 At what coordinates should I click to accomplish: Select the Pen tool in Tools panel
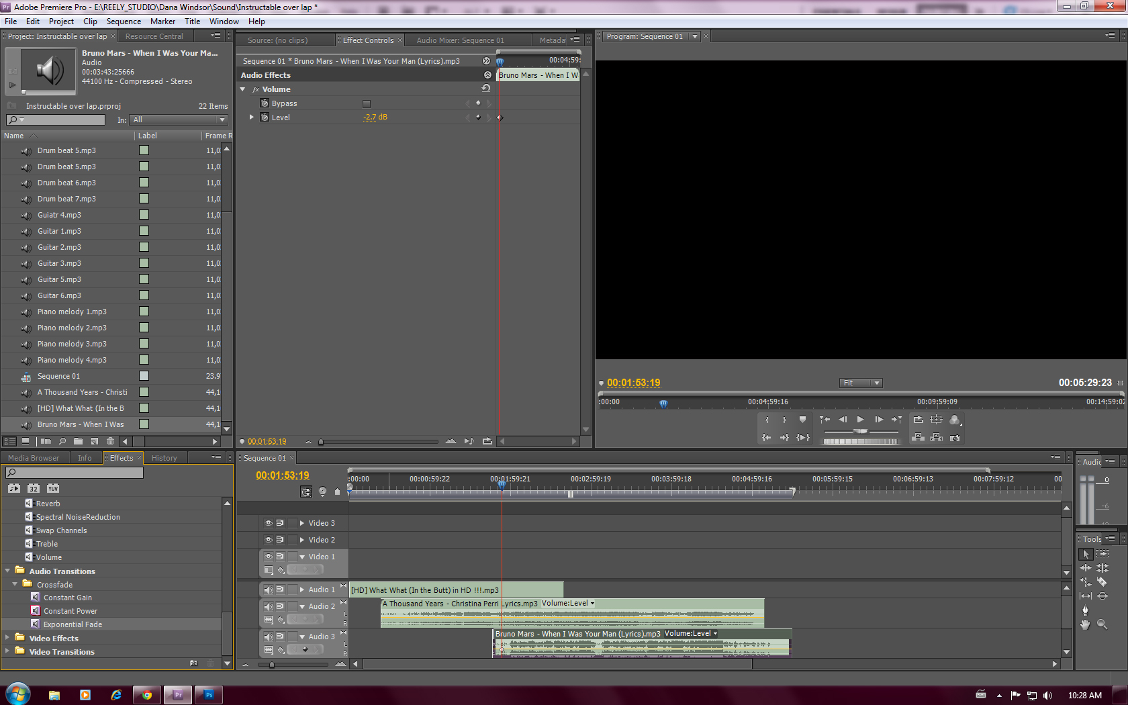(1085, 610)
